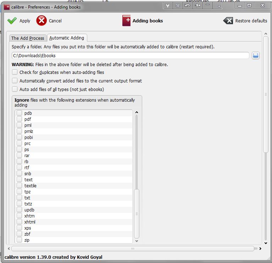Select the zbf row in extension list
The width and height of the screenshot is (272, 263).
coord(74,234)
